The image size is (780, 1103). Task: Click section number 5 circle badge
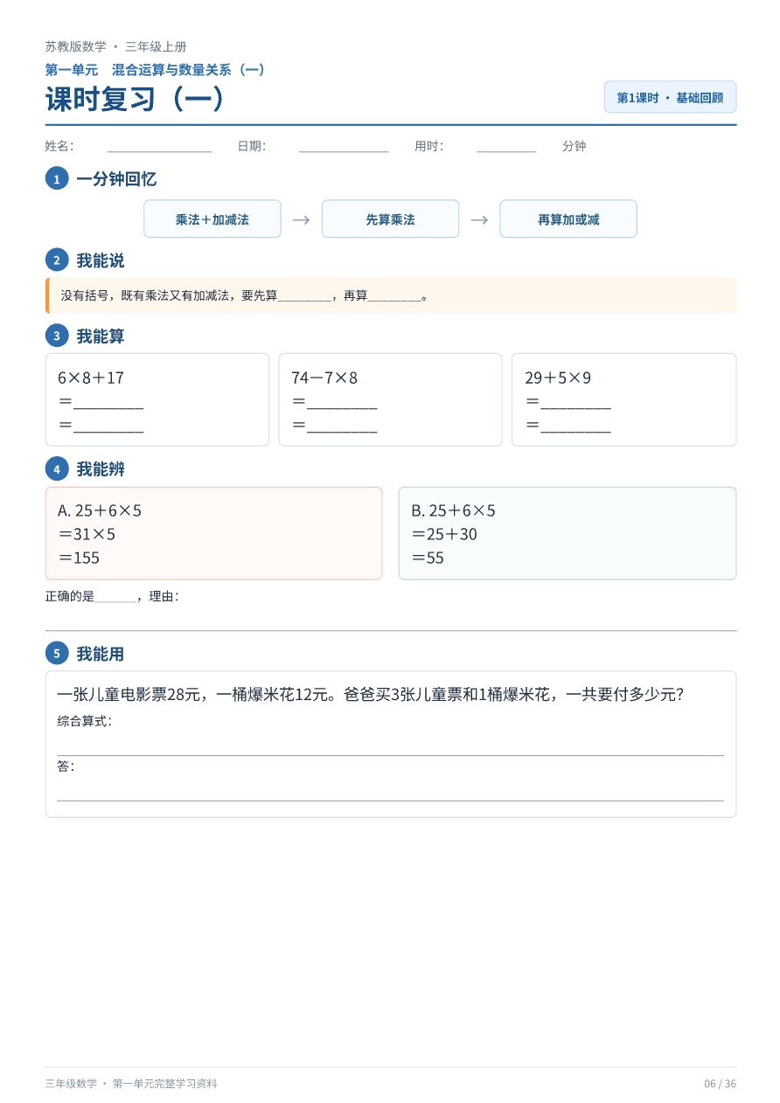[x=57, y=654]
